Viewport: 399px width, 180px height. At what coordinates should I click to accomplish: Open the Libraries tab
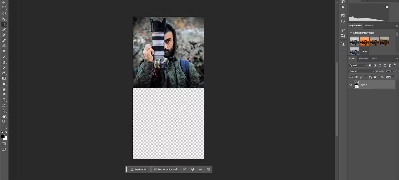click(x=369, y=26)
